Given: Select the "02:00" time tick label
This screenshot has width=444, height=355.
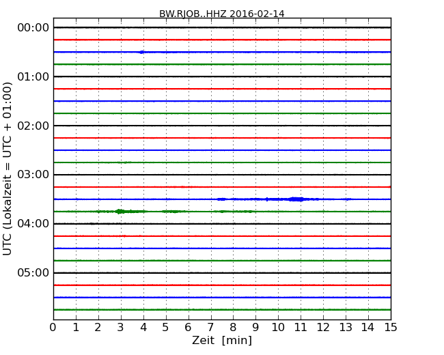Looking at the screenshot, I should click(33, 126).
